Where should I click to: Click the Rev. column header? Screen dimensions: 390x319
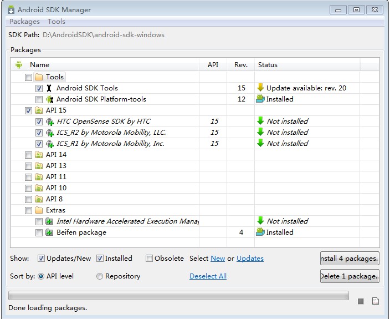241,65
